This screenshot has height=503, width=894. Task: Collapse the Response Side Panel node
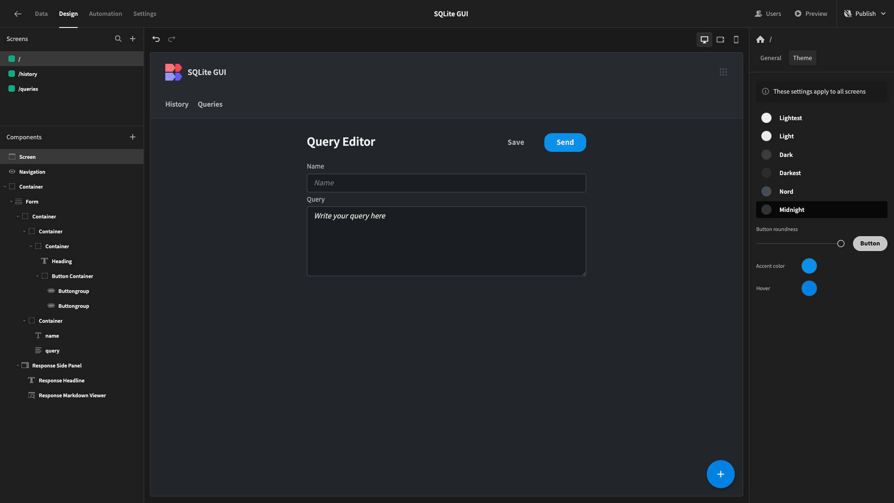tap(18, 366)
